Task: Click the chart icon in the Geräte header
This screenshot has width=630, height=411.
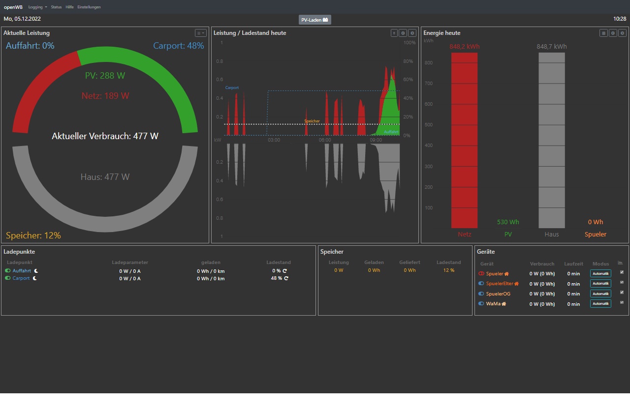Action: tap(620, 263)
